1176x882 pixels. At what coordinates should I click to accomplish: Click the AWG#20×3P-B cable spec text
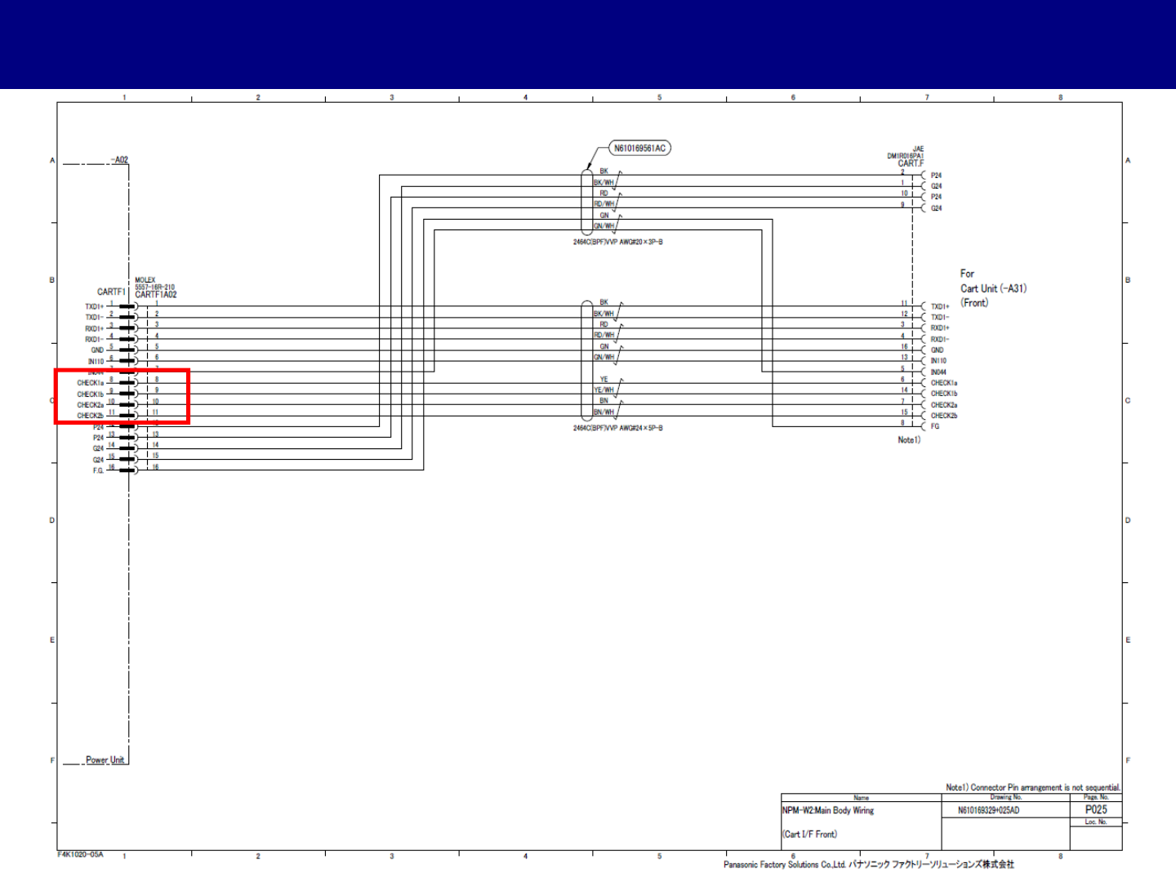coord(617,243)
